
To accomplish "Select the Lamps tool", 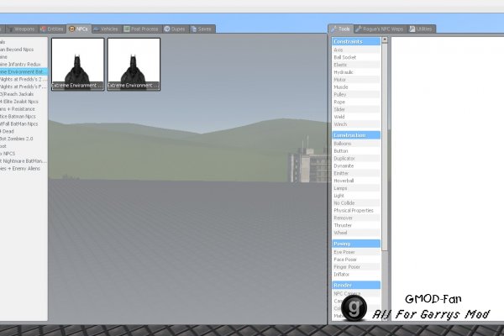I will pos(356,188).
